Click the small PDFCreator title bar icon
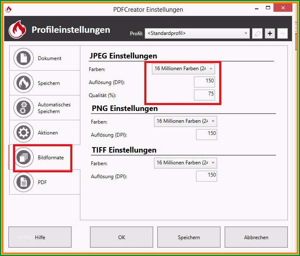The width and height of the screenshot is (300, 256). click(8, 9)
